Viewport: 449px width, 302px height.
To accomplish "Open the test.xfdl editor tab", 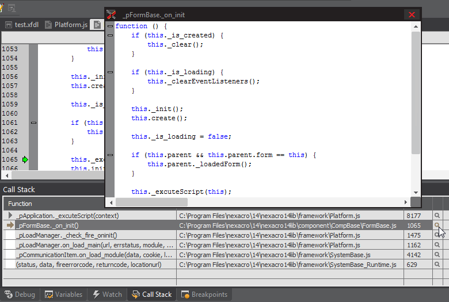I will point(22,25).
